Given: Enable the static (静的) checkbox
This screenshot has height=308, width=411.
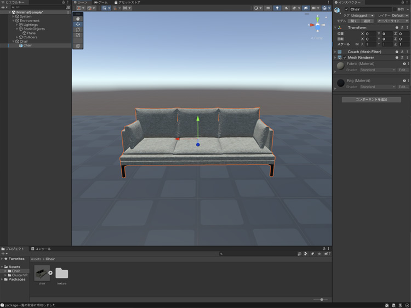Looking at the screenshot, I should 393,9.
